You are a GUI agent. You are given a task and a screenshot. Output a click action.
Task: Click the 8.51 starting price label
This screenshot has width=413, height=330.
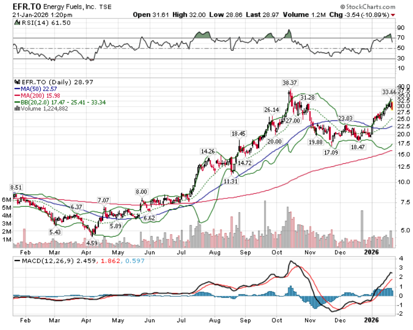(16, 187)
